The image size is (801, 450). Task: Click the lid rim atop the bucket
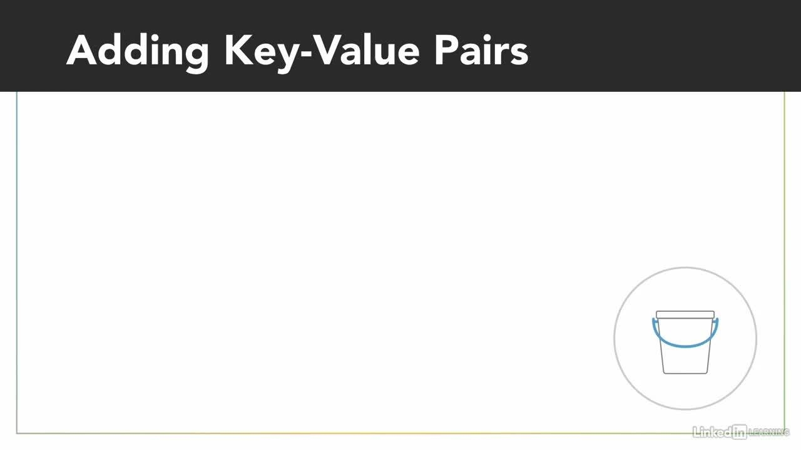point(685,314)
